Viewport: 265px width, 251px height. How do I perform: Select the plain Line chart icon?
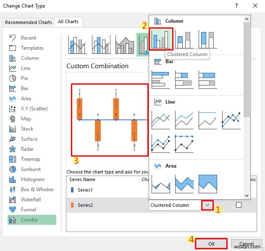coord(161,120)
